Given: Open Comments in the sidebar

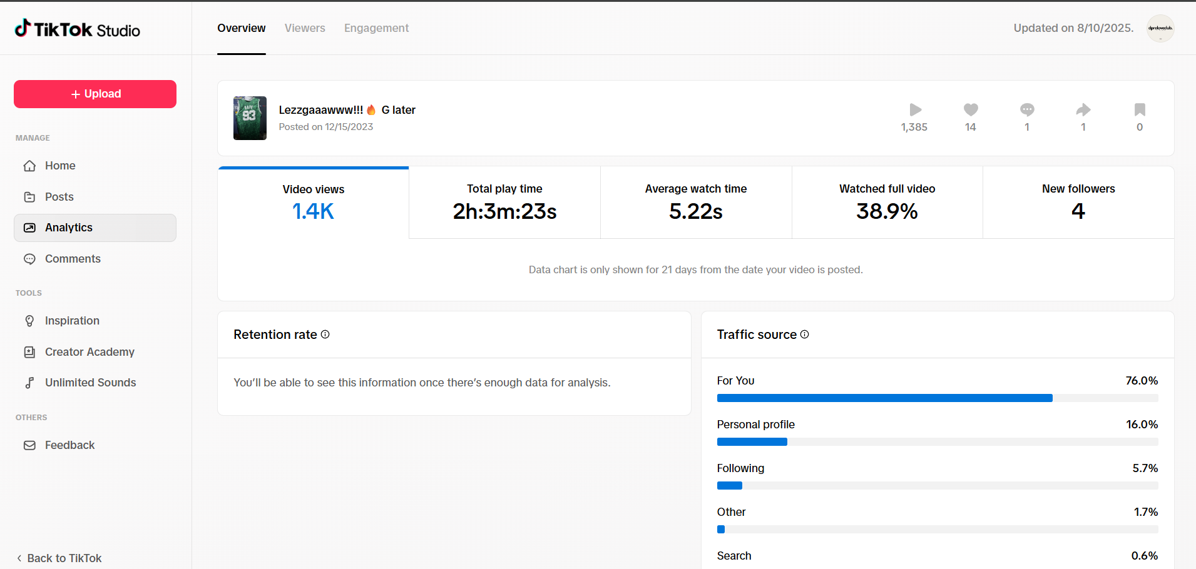Looking at the screenshot, I should [73, 259].
